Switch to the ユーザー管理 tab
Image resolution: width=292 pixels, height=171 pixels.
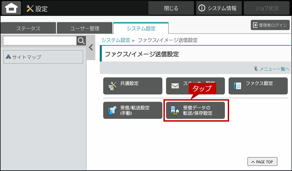point(84,28)
